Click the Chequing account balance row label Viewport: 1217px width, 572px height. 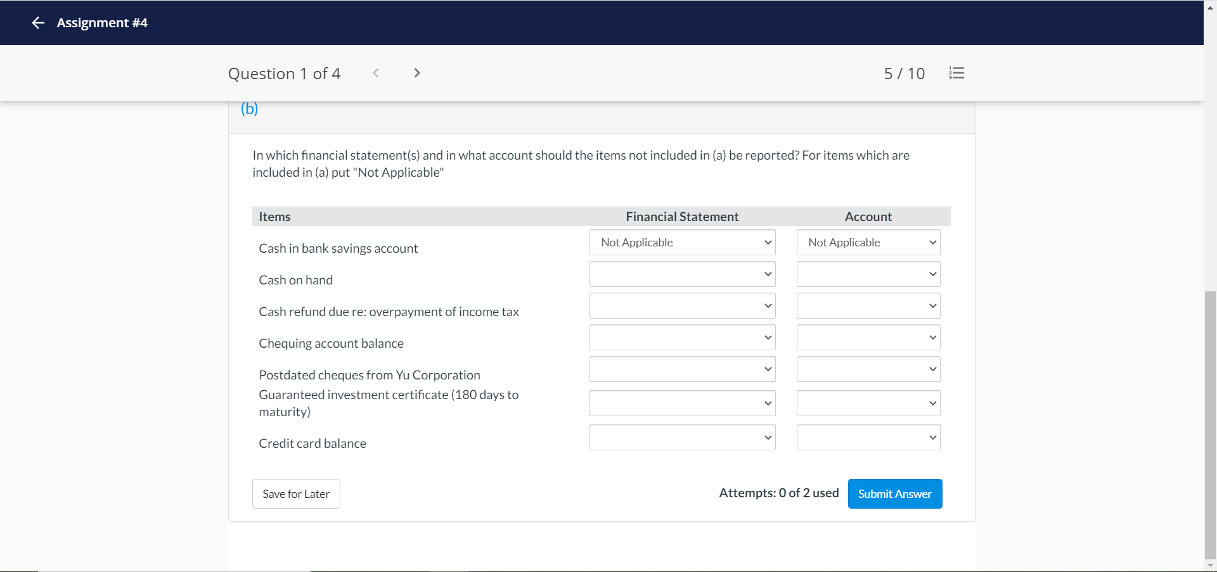[x=331, y=343]
